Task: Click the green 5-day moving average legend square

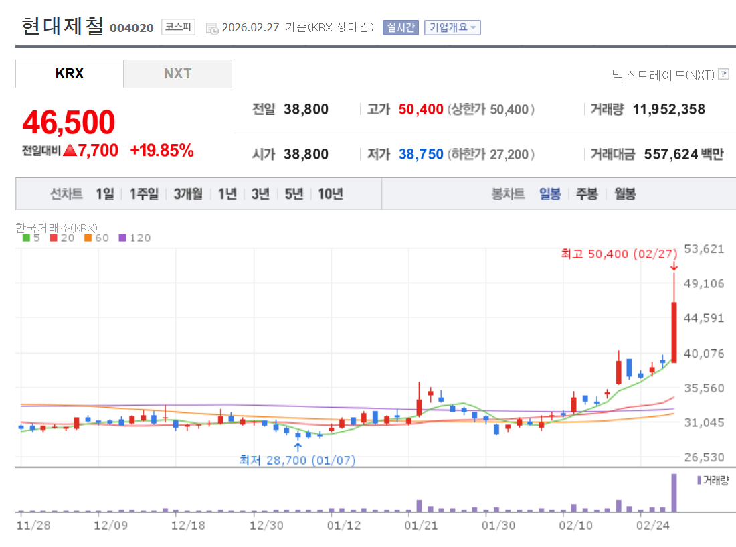Action: tap(27, 238)
